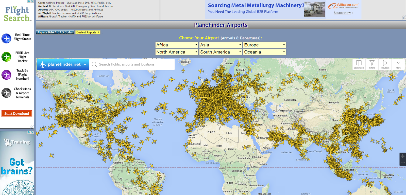Click the machinery photo in Alibaba ad
This screenshot has width=406, height=195.
pyautogui.click(x=314, y=9)
